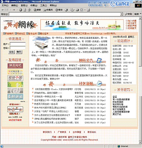
Task: Open the 工具(T) menu
Action: [x=44, y=5]
